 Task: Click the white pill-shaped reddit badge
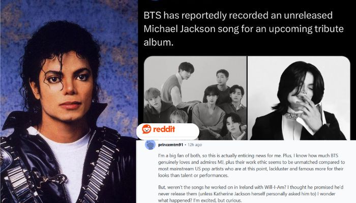point(168,131)
